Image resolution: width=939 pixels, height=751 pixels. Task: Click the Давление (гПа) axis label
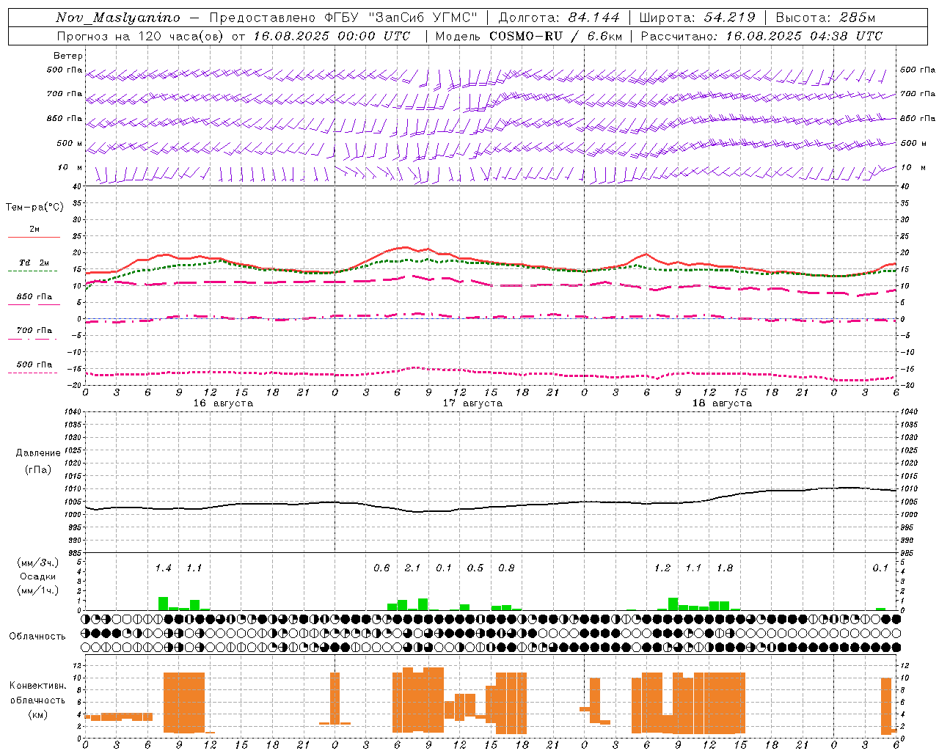tap(38, 461)
